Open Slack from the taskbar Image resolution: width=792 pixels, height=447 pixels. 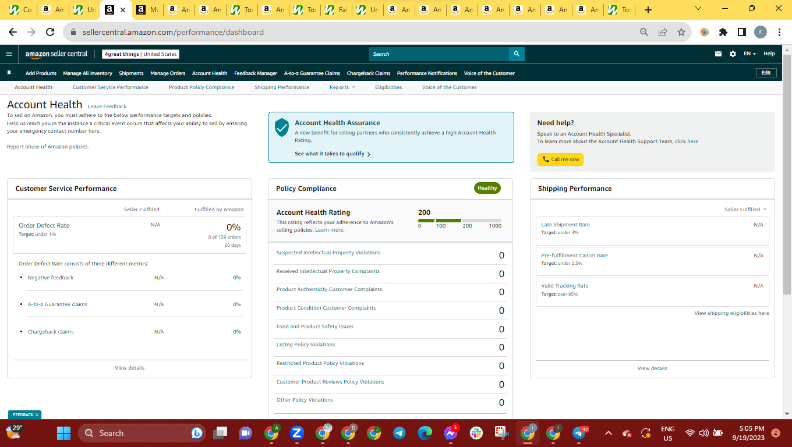click(476, 433)
